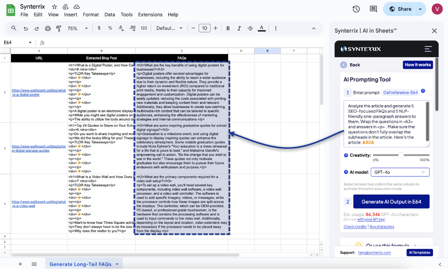Click the Creativity slider handle
Screen dimensions: 448x269
point(401,155)
